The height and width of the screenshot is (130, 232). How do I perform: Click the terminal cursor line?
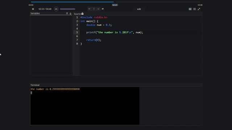(x=32, y=93)
